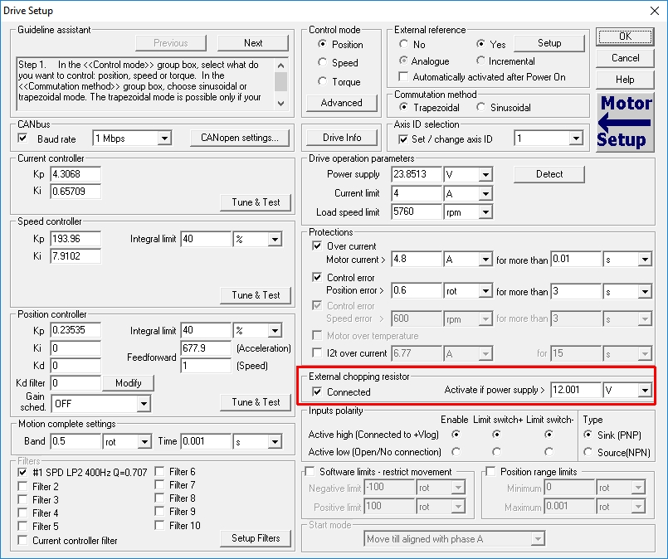Cancel the Drive Setup dialog
The height and width of the screenshot is (559, 668).
pos(625,58)
